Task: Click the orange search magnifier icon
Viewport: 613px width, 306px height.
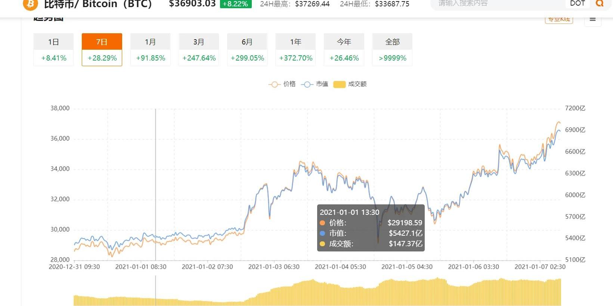Action: (600, 3)
